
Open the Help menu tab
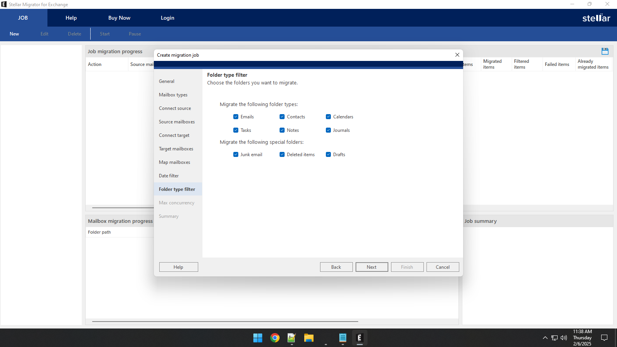pos(71,18)
